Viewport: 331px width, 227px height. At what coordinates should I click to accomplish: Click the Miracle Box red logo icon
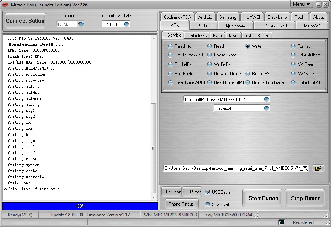(x=5, y=5)
